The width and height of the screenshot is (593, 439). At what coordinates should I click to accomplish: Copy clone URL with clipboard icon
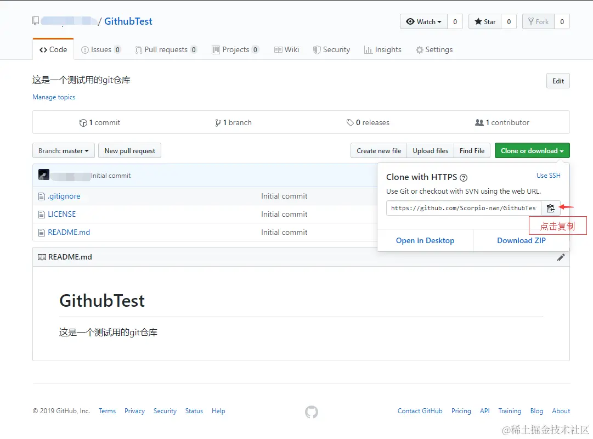click(550, 208)
